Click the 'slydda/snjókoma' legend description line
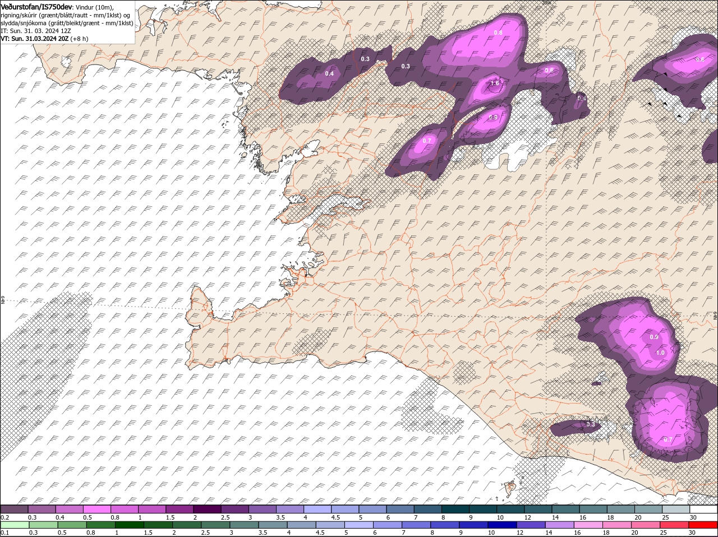718x537 pixels. tap(67, 23)
